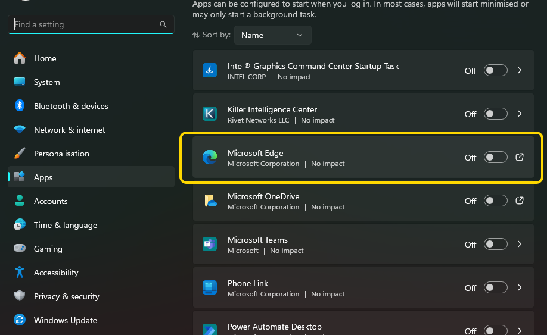Open Accessibility settings page
Screen dimensions: 547x335
[x=91, y=273]
